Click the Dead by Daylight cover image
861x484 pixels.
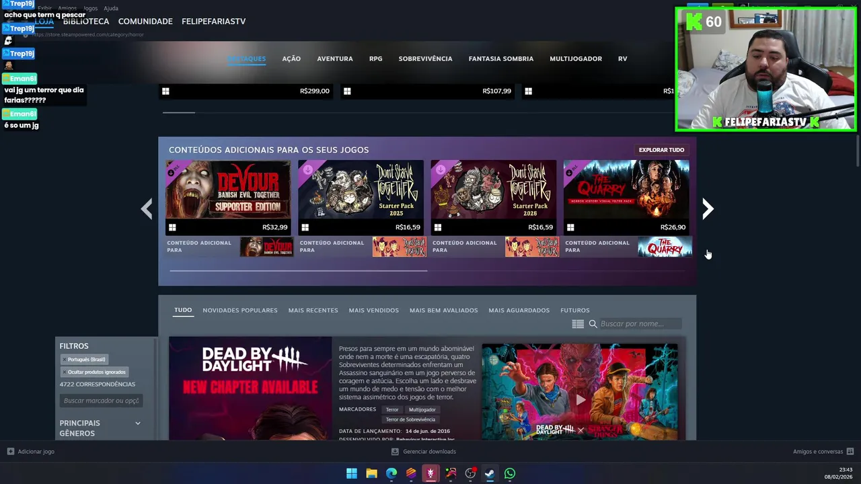click(x=250, y=389)
